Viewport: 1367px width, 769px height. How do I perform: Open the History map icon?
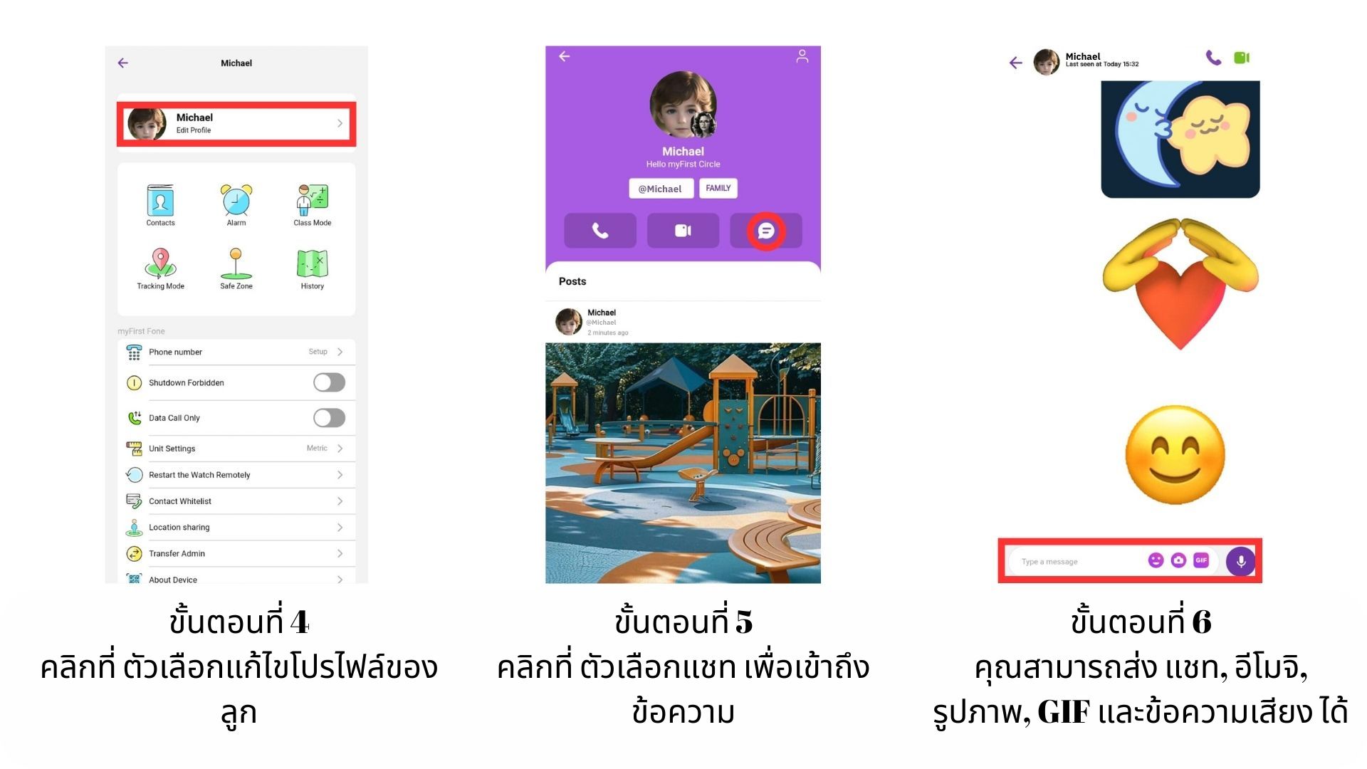[x=312, y=263]
